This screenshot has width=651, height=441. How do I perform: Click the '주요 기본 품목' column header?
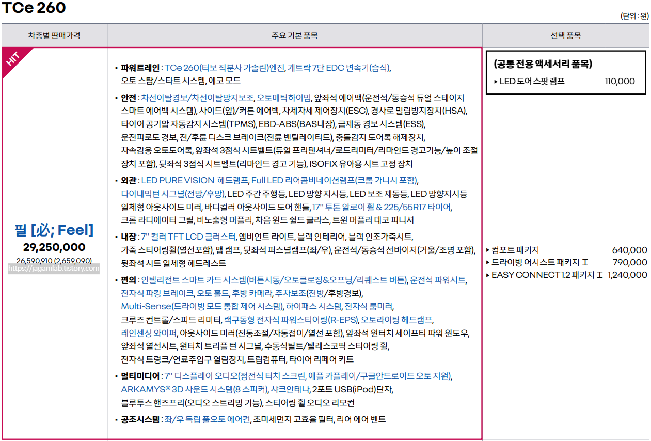point(294,36)
